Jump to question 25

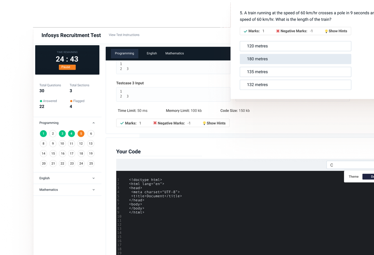(91, 164)
